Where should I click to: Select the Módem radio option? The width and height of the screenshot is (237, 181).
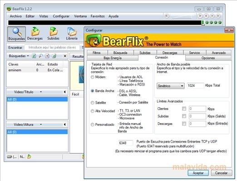[x=92, y=77]
